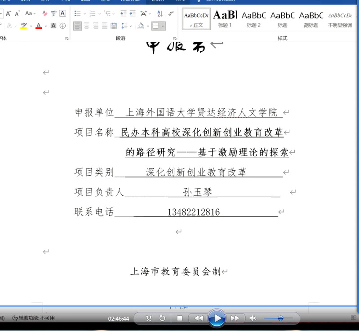Screen dimensions: 359x331
Task: Click the character border icon
Action: (x=62, y=13)
